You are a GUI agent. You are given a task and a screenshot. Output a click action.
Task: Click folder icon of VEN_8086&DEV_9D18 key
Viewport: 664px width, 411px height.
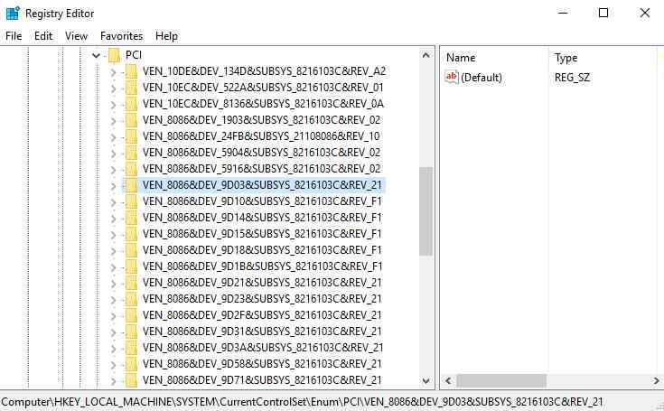pyautogui.click(x=131, y=249)
